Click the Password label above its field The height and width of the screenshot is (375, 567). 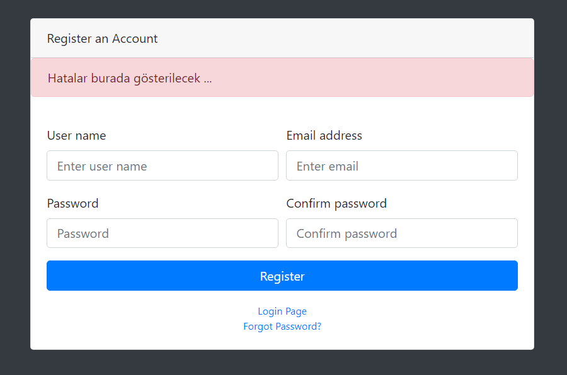tap(72, 203)
